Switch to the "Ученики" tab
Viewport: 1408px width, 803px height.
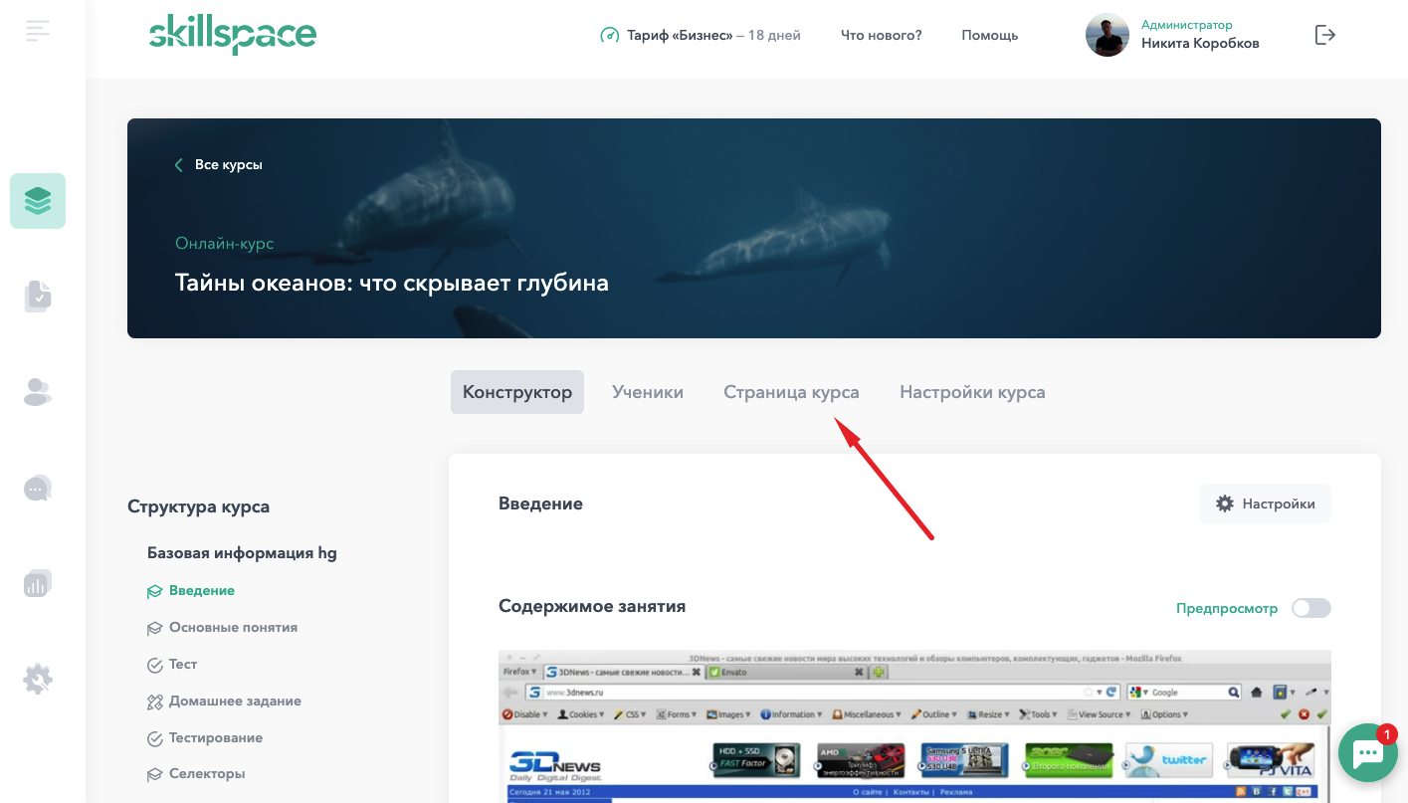point(648,392)
